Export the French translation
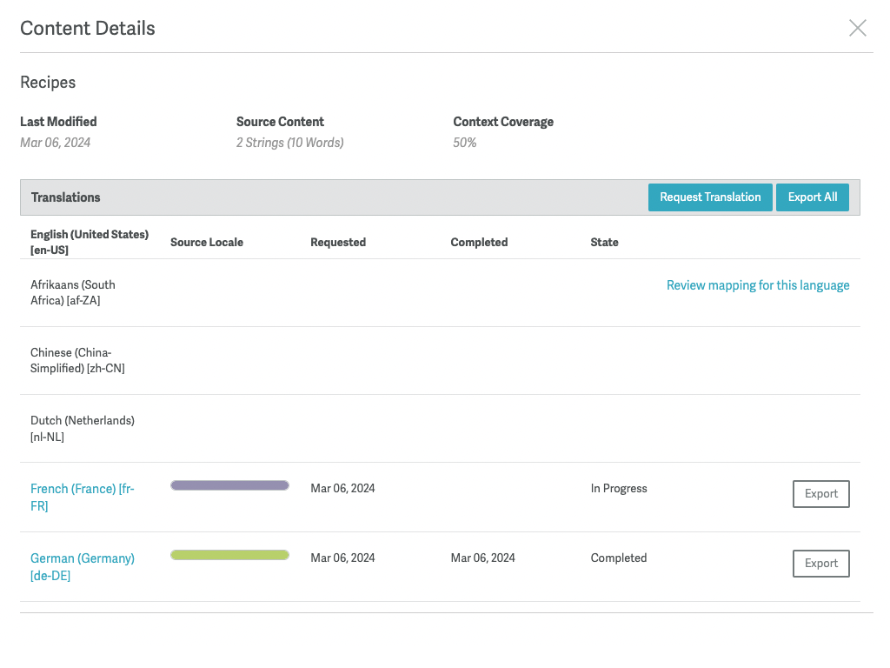Viewport: 890px width, 668px height. pyautogui.click(x=820, y=494)
